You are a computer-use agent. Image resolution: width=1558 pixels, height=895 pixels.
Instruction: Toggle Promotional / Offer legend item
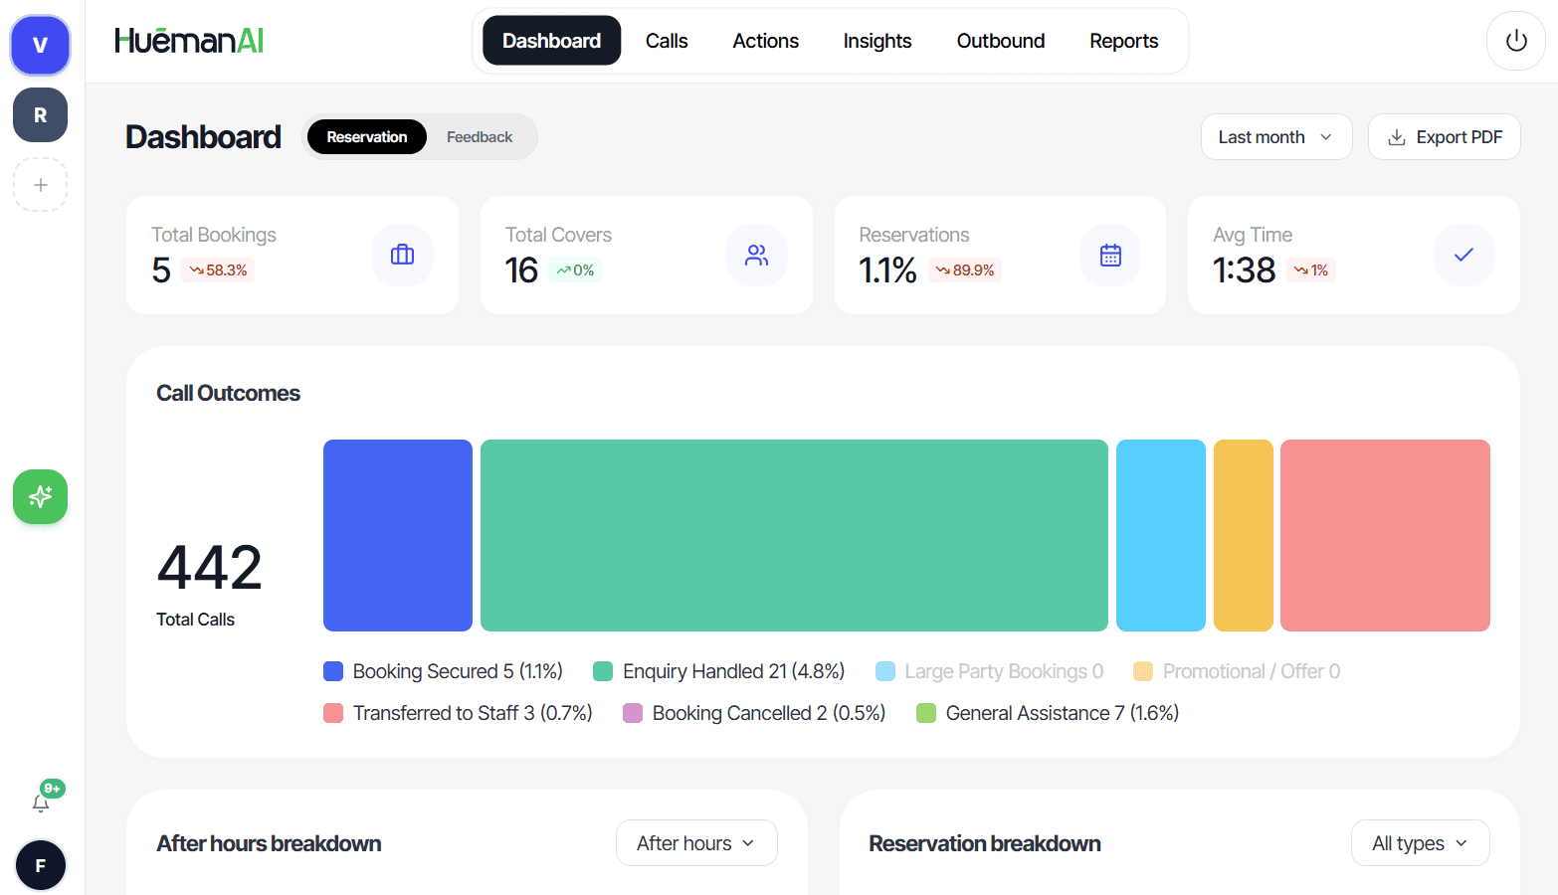pyautogui.click(x=1237, y=671)
